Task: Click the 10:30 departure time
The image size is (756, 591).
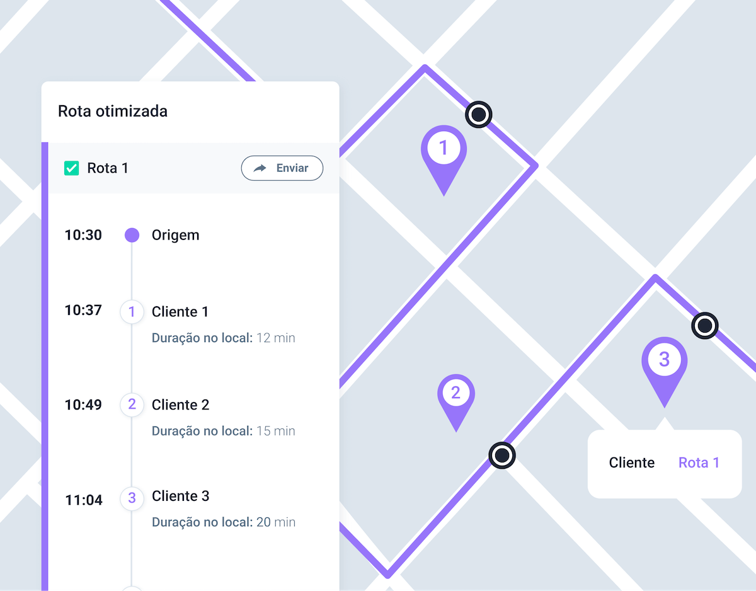Action: pos(83,235)
